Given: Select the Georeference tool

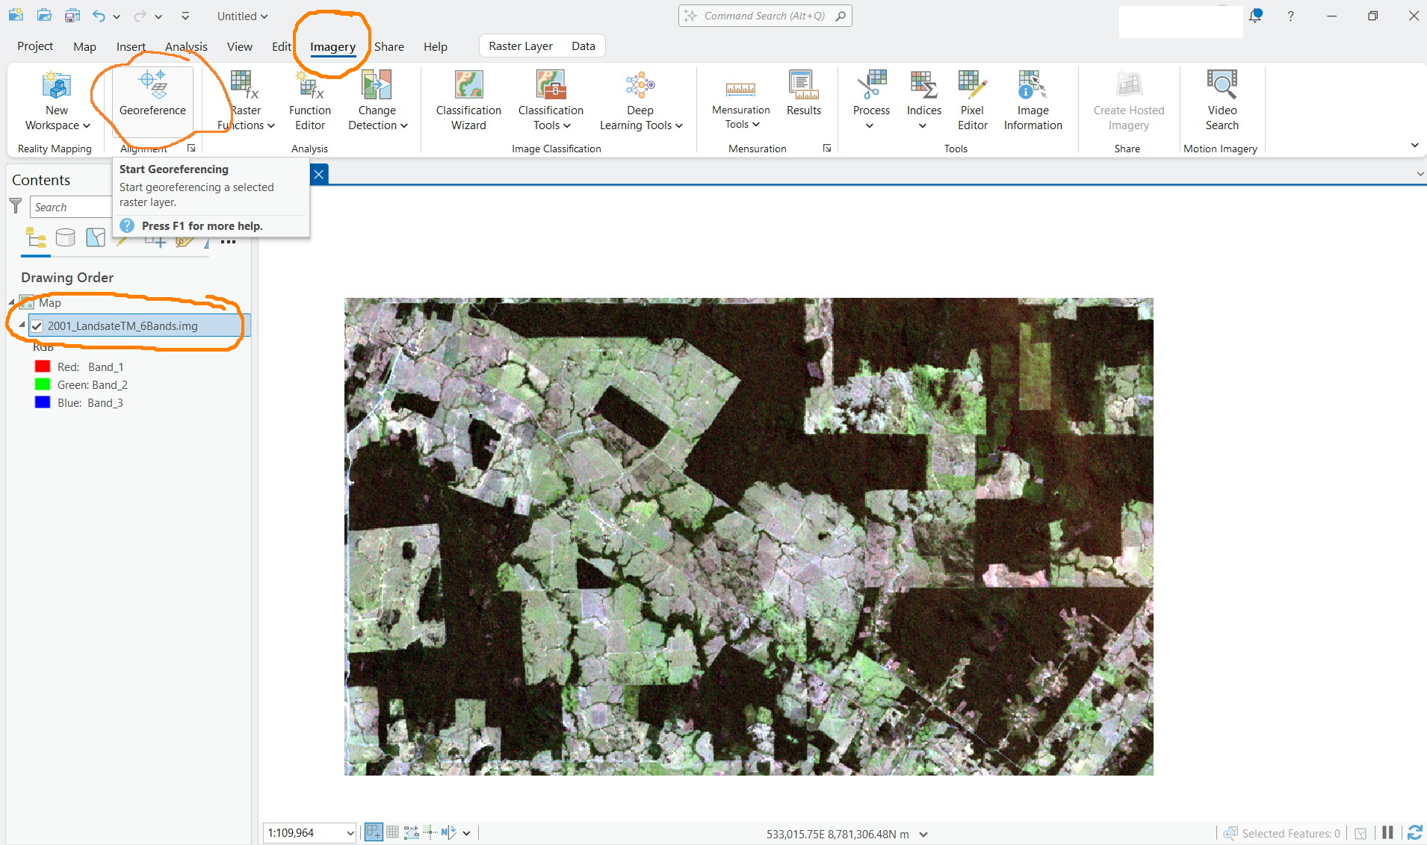Looking at the screenshot, I should tap(152, 101).
